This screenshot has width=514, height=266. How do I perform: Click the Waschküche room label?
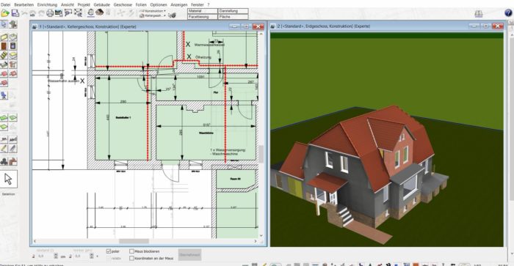[x=206, y=133]
